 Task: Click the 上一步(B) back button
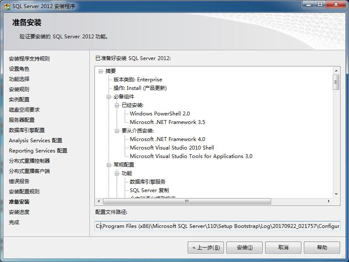tap(206, 248)
